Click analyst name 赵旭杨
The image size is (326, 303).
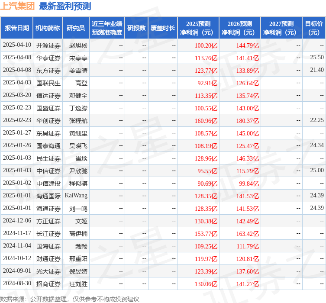[x=78, y=45]
